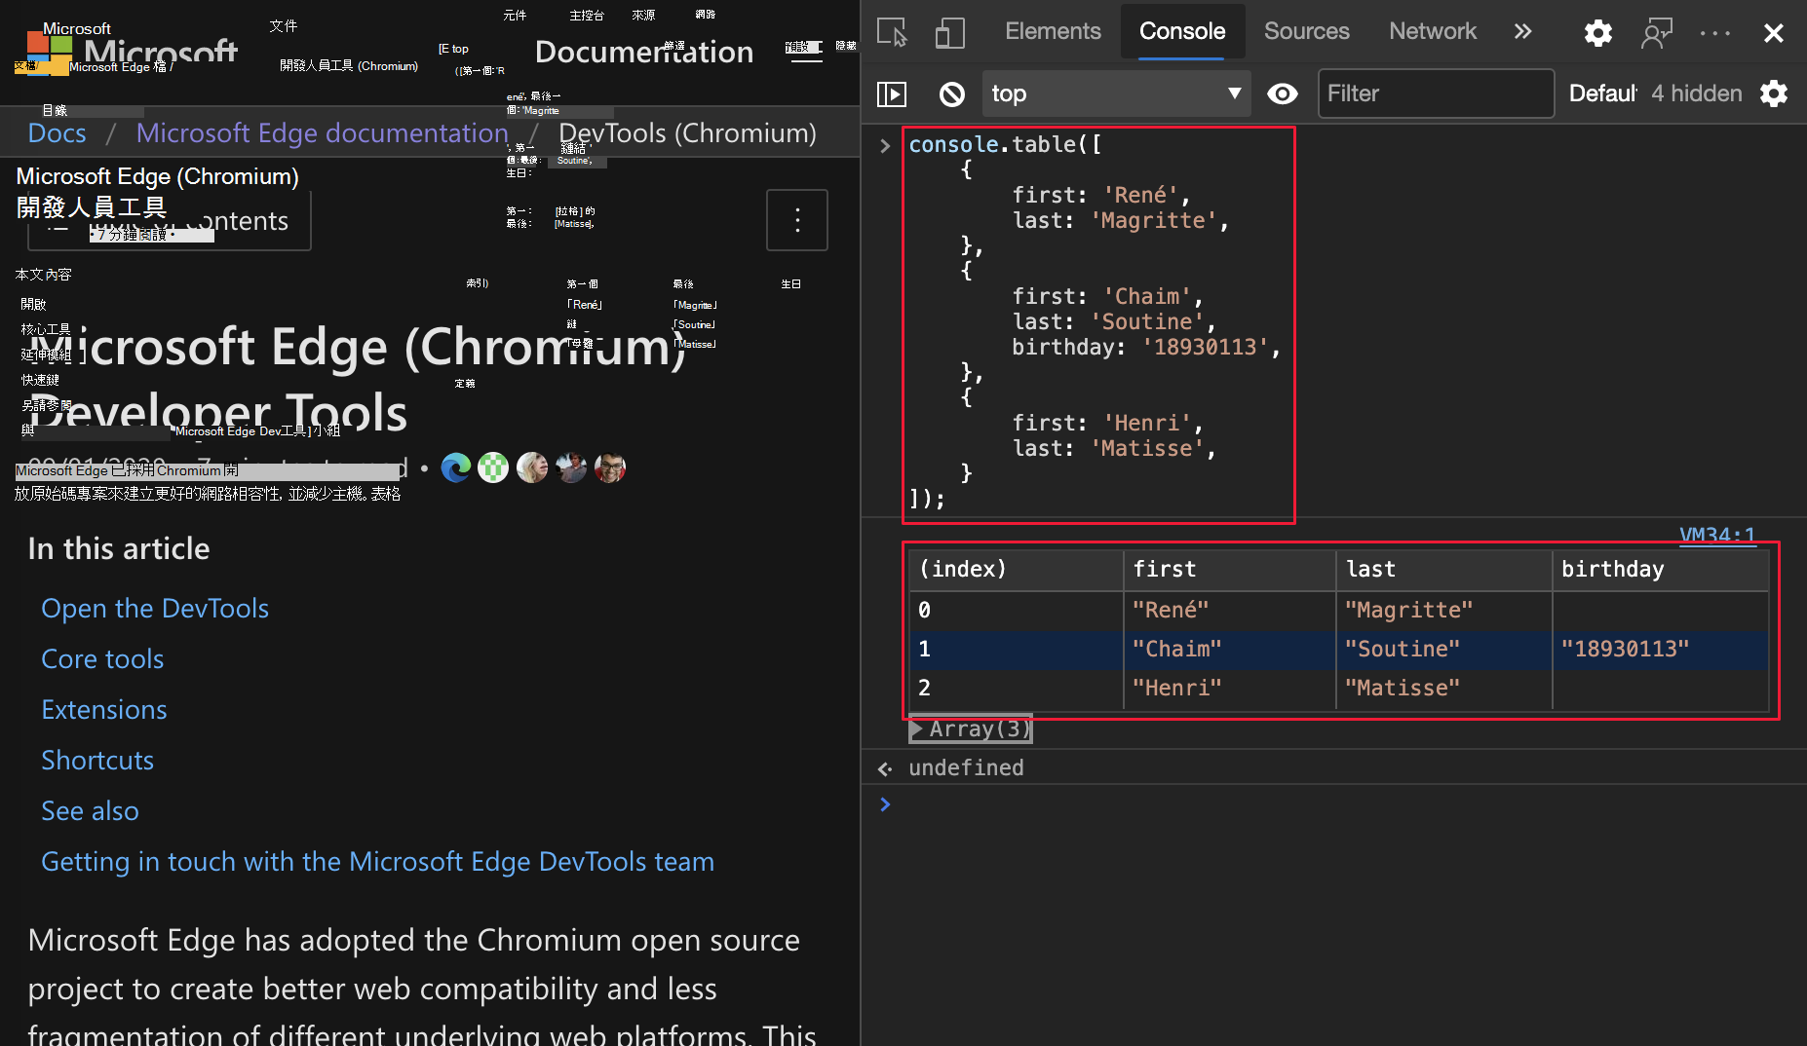Open the Console settings gear icon
This screenshot has width=1807, height=1046.
[1774, 93]
